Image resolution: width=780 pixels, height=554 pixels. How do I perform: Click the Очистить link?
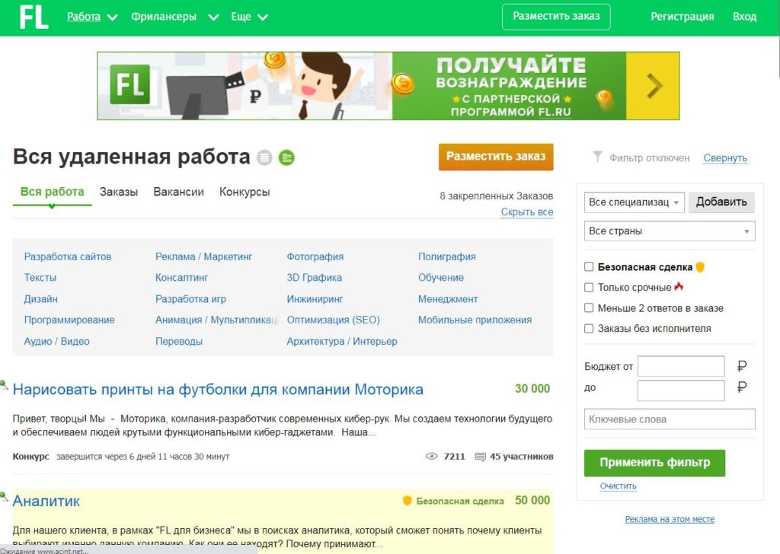click(x=618, y=486)
